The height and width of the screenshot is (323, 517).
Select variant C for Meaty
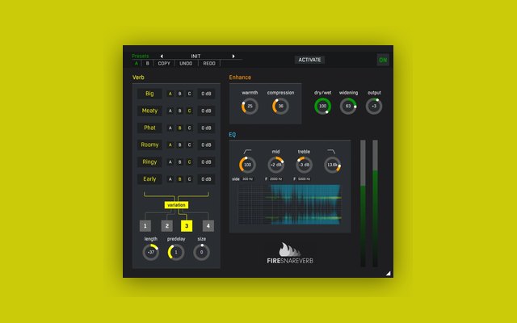[189, 111]
